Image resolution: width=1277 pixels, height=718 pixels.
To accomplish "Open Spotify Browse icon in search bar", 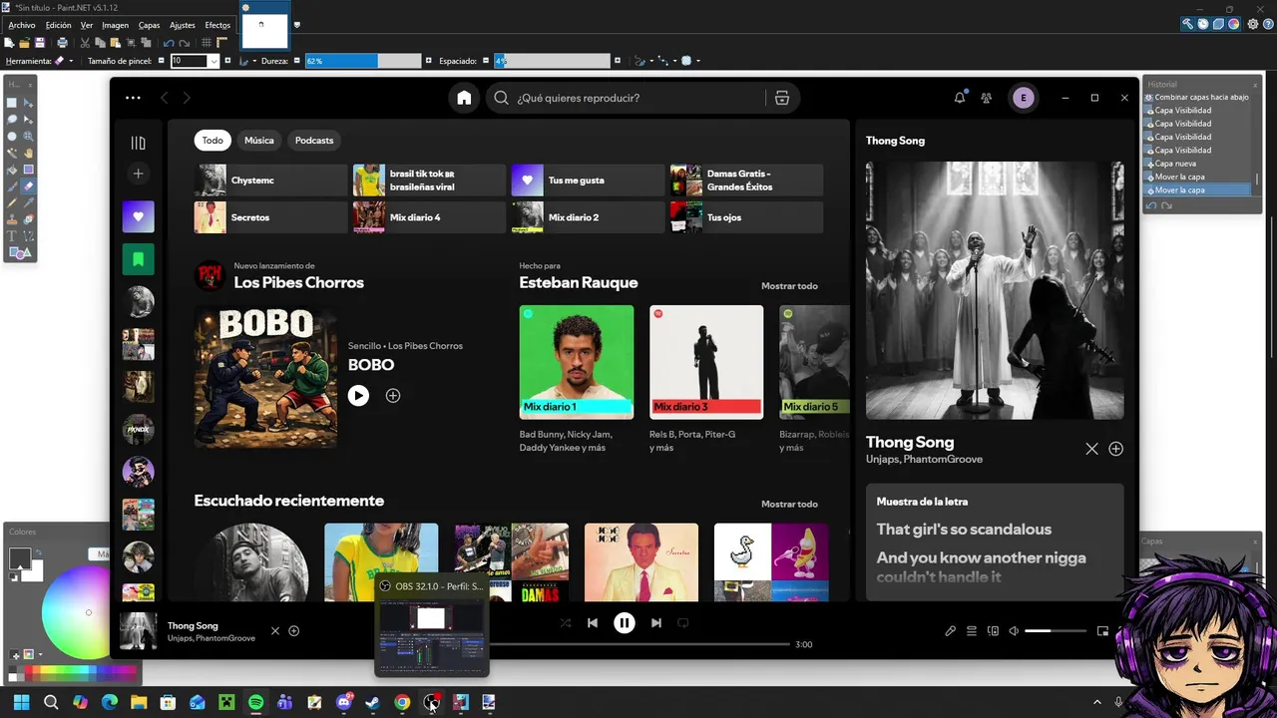I will pos(782,98).
